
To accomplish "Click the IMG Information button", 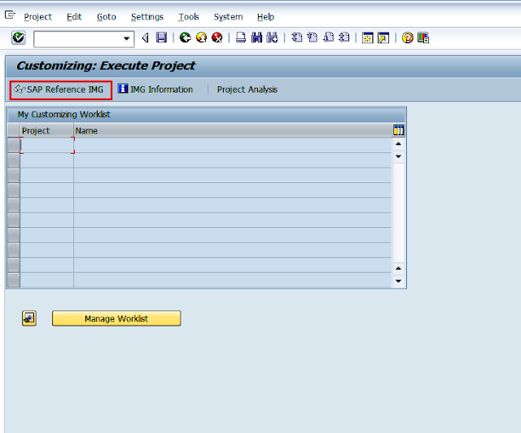I will 155,90.
